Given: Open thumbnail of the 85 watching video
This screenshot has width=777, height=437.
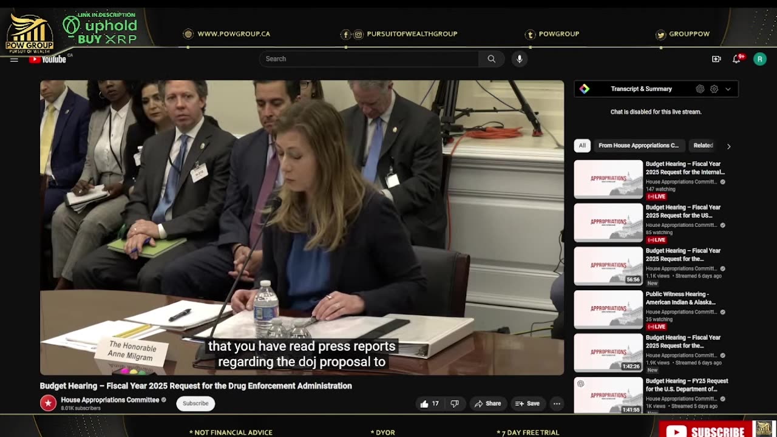Looking at the screenshot, I should (608, 223).
